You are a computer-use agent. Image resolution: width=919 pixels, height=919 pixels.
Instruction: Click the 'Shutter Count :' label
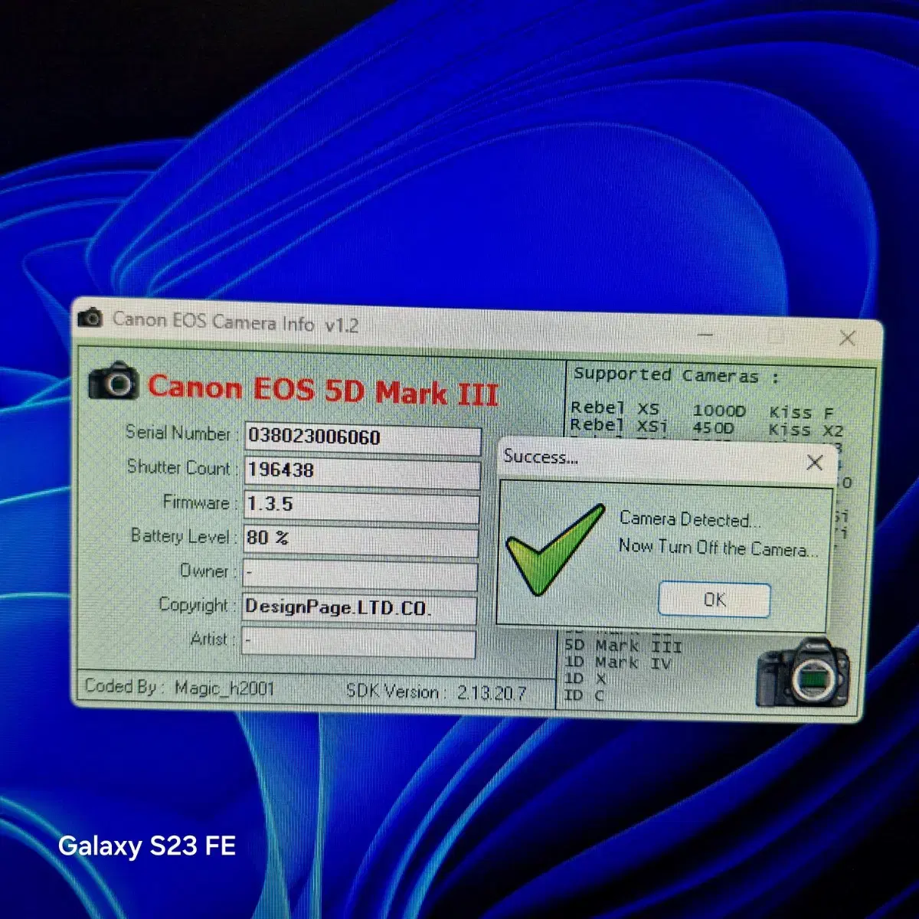(x=182, y=467)
